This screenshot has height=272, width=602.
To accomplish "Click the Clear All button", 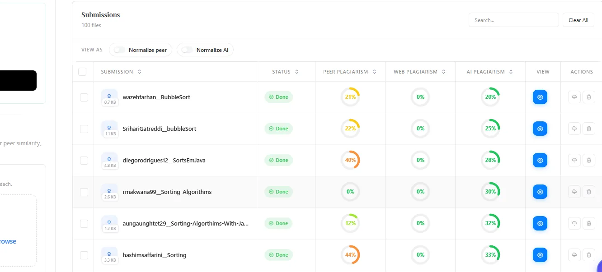I will [578, 20].
